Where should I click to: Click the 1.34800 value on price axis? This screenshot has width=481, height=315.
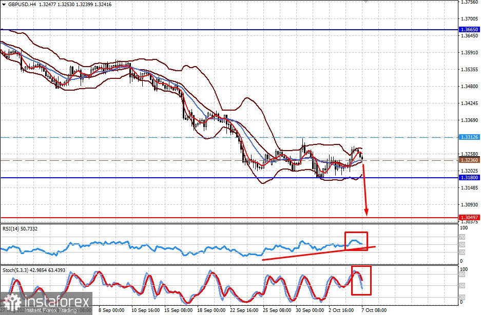[469, 87]
